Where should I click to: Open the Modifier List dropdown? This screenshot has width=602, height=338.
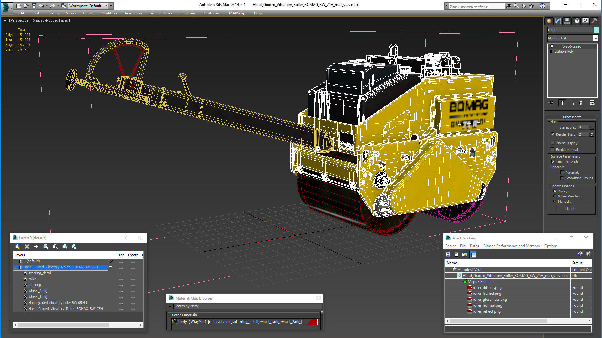595,38
